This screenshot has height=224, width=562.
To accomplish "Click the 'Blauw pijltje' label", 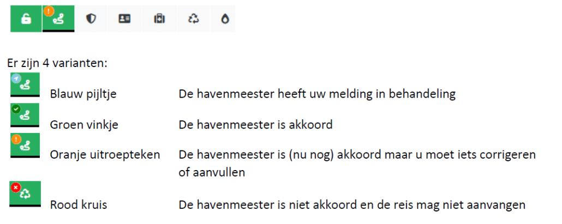I will coord(83,94).
